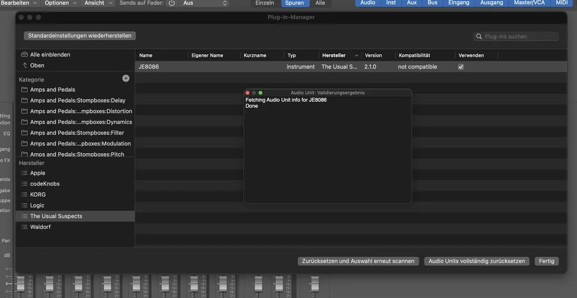
Task: Click 'Standardeinstellungen wiederherstellen' button
Action: tap(80, 36)
